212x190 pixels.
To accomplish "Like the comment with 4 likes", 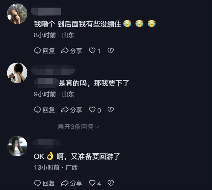I will coord(92,183).
